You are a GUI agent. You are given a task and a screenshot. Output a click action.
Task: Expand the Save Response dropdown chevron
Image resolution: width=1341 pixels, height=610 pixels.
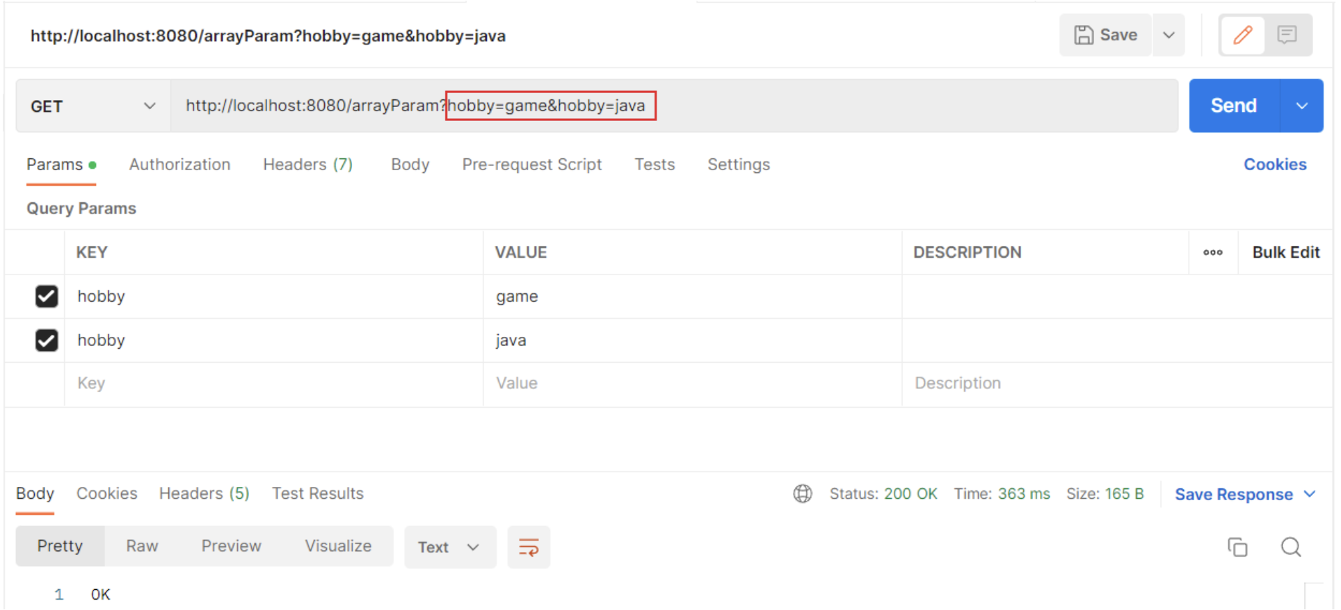1310,494
